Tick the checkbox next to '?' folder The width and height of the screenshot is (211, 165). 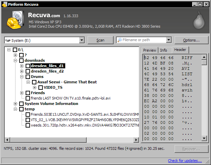21,55
